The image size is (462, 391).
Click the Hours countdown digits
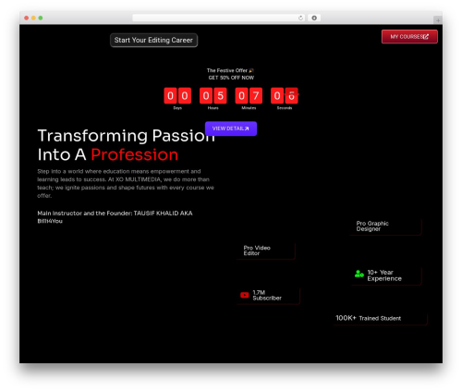(x=213, y=95)
